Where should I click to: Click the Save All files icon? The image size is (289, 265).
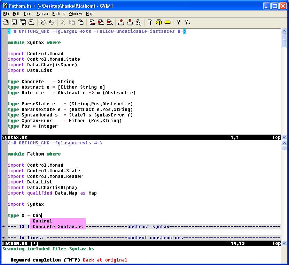23,22
